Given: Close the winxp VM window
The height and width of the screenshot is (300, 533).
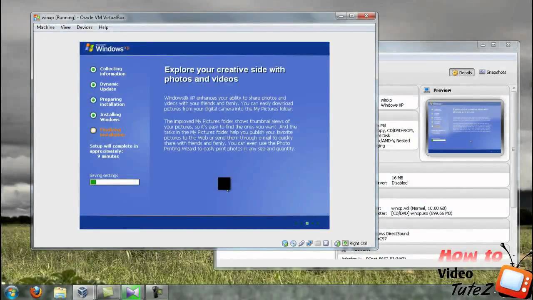Looking at the screenshot, I should [x=366, y=16].
